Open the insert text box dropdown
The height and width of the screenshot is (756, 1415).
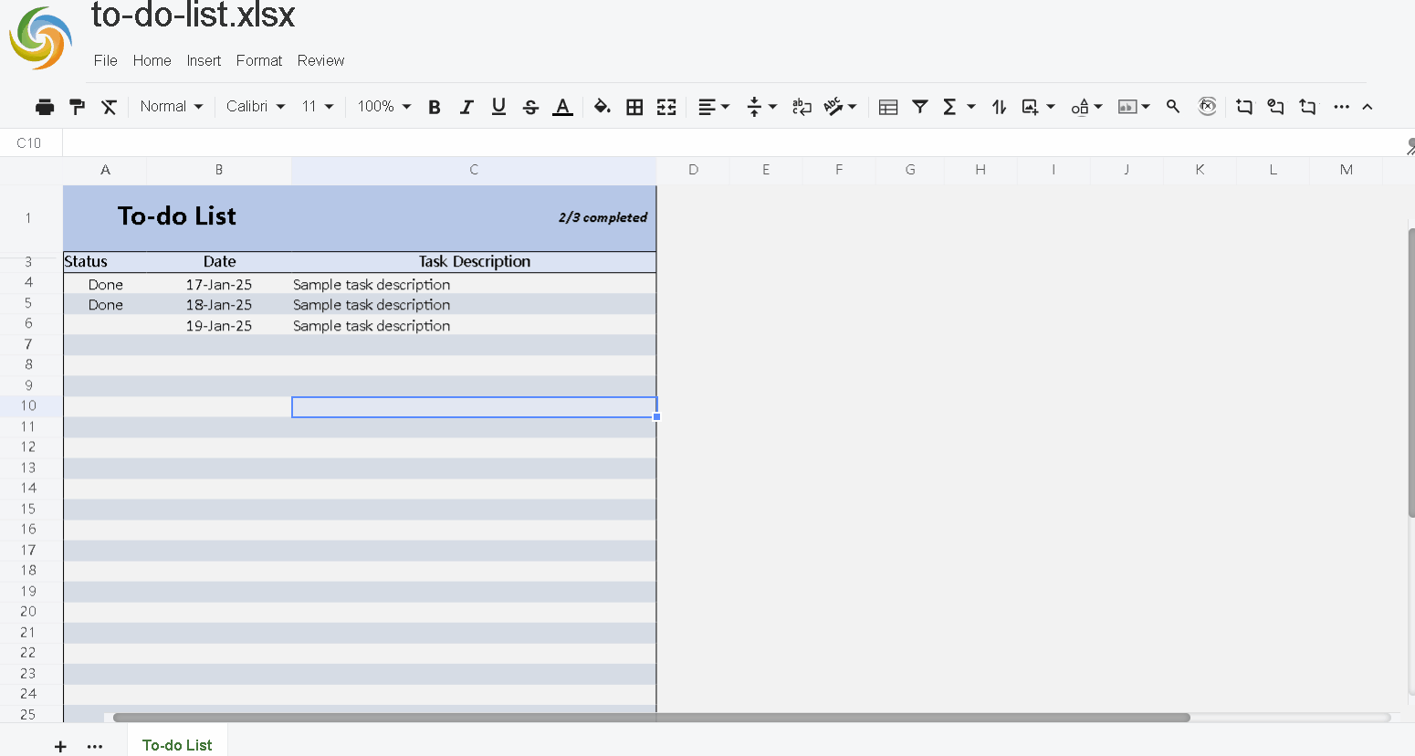[x=1134, y=107]
